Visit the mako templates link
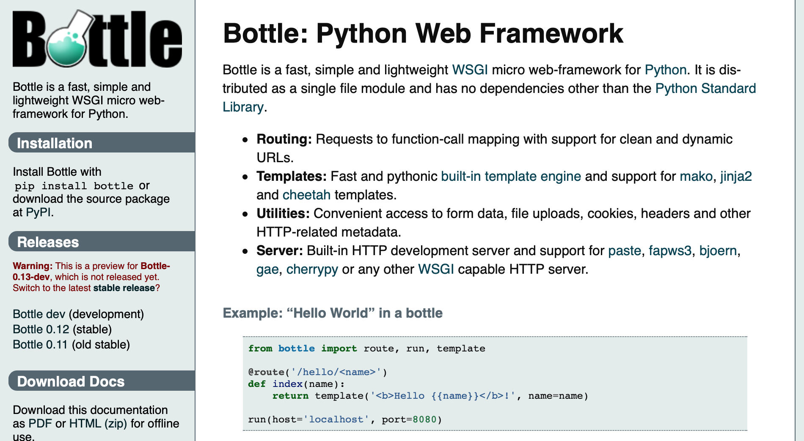804x441 pixels. click(696, 176)
